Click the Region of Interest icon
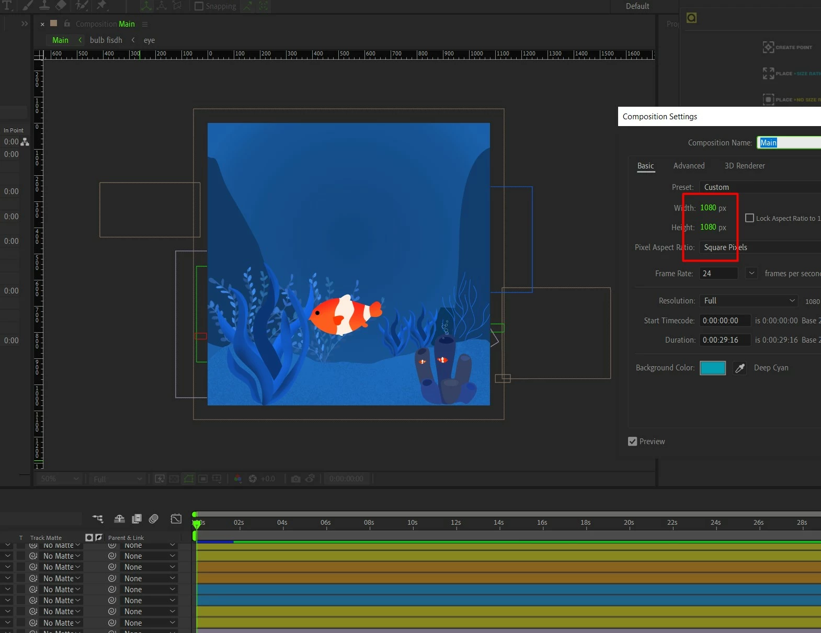The height and width of the screenshot is (633, 821). pyautogui.click(x=203, y=479)
